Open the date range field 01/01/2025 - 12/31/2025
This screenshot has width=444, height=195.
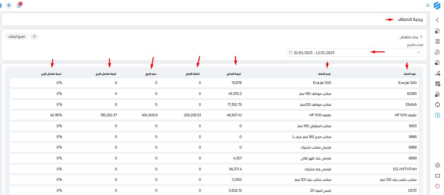pos(354,52)
